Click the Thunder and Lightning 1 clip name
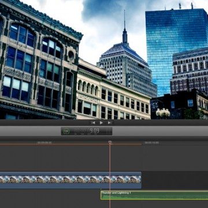 click(x=116, y=192)
